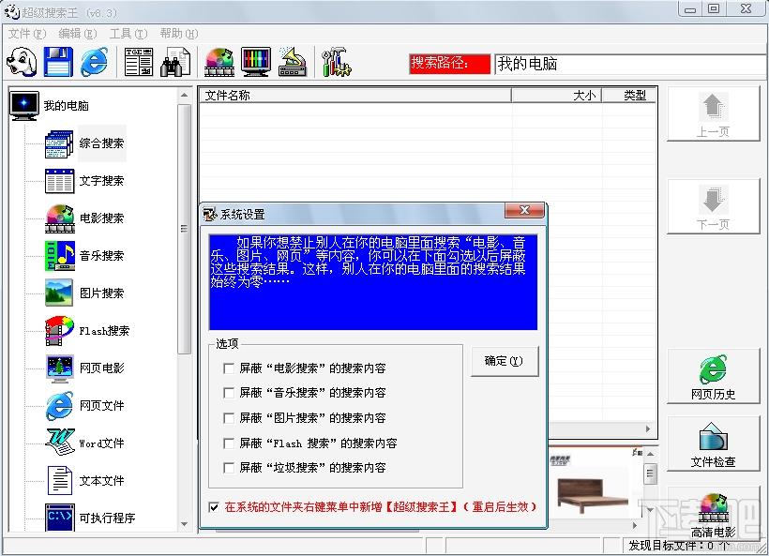769x556 pixels.
Task: Sort by 文件名称 column header
Action: [x=355, y=95]
